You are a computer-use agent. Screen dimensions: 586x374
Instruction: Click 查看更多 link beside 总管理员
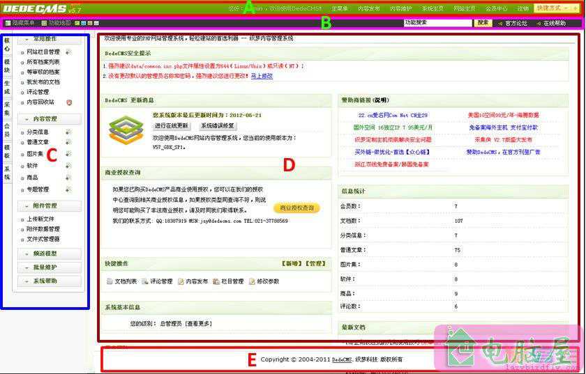pos(198,324)
